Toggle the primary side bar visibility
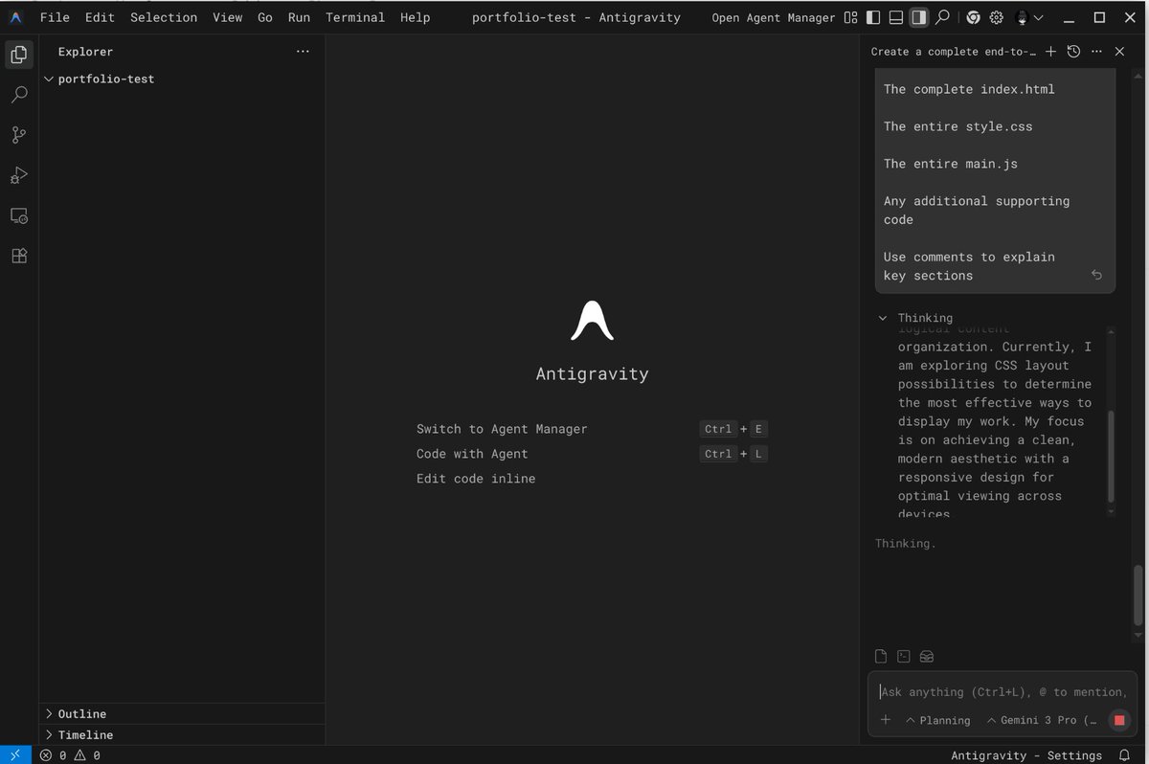The height and width of the screenshot is (764, 1149). click(872, 17)
